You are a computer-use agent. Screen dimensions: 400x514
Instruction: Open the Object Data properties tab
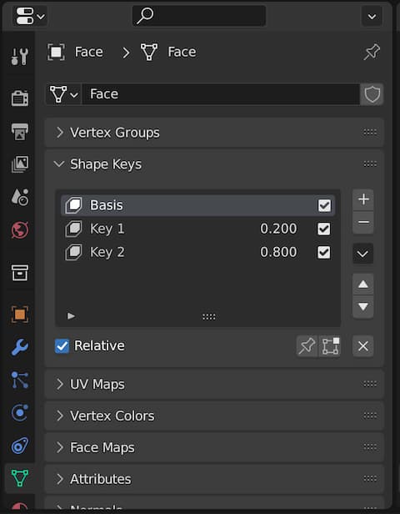pyautogui.click(x=20, y=478)
